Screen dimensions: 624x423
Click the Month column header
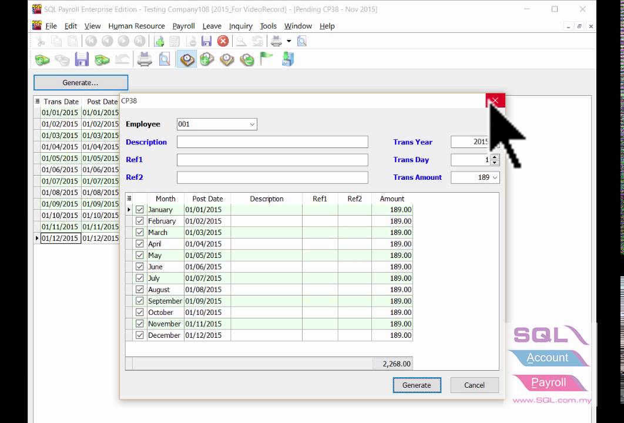pos(166,199)
